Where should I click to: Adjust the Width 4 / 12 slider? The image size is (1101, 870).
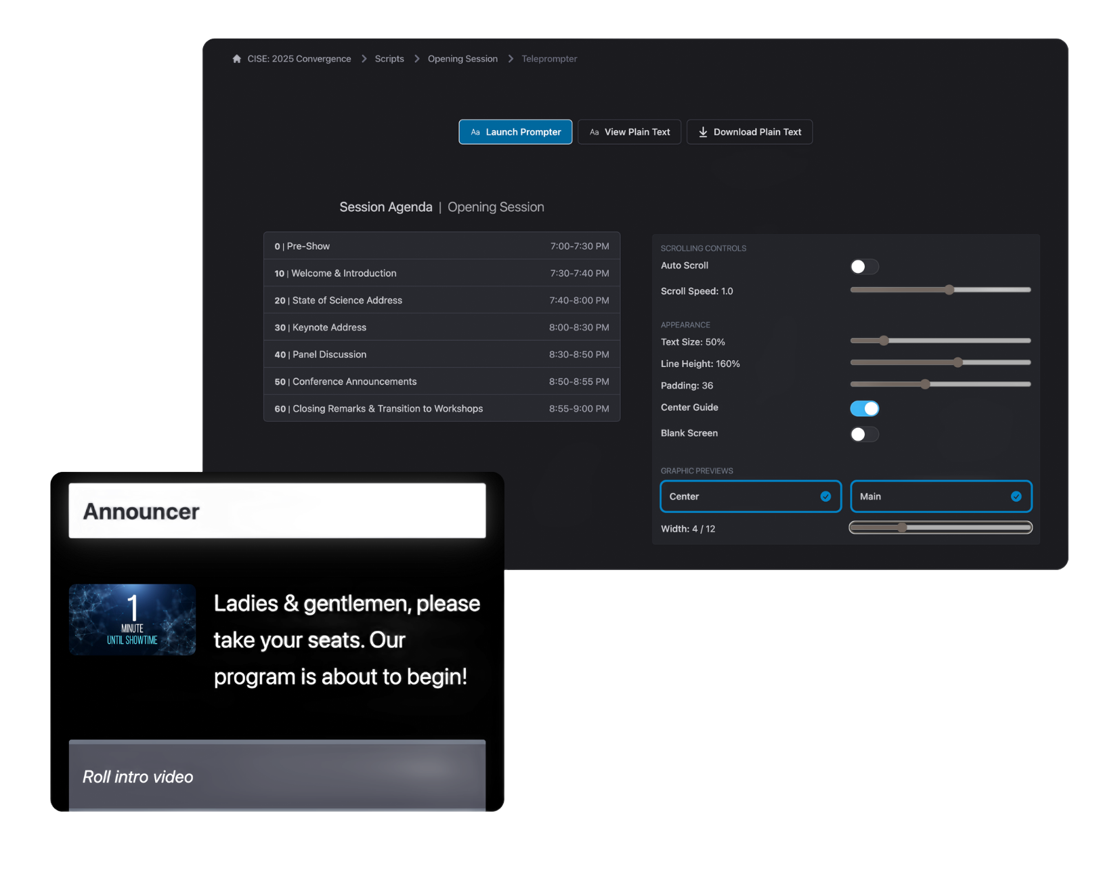tap(940, 527)
